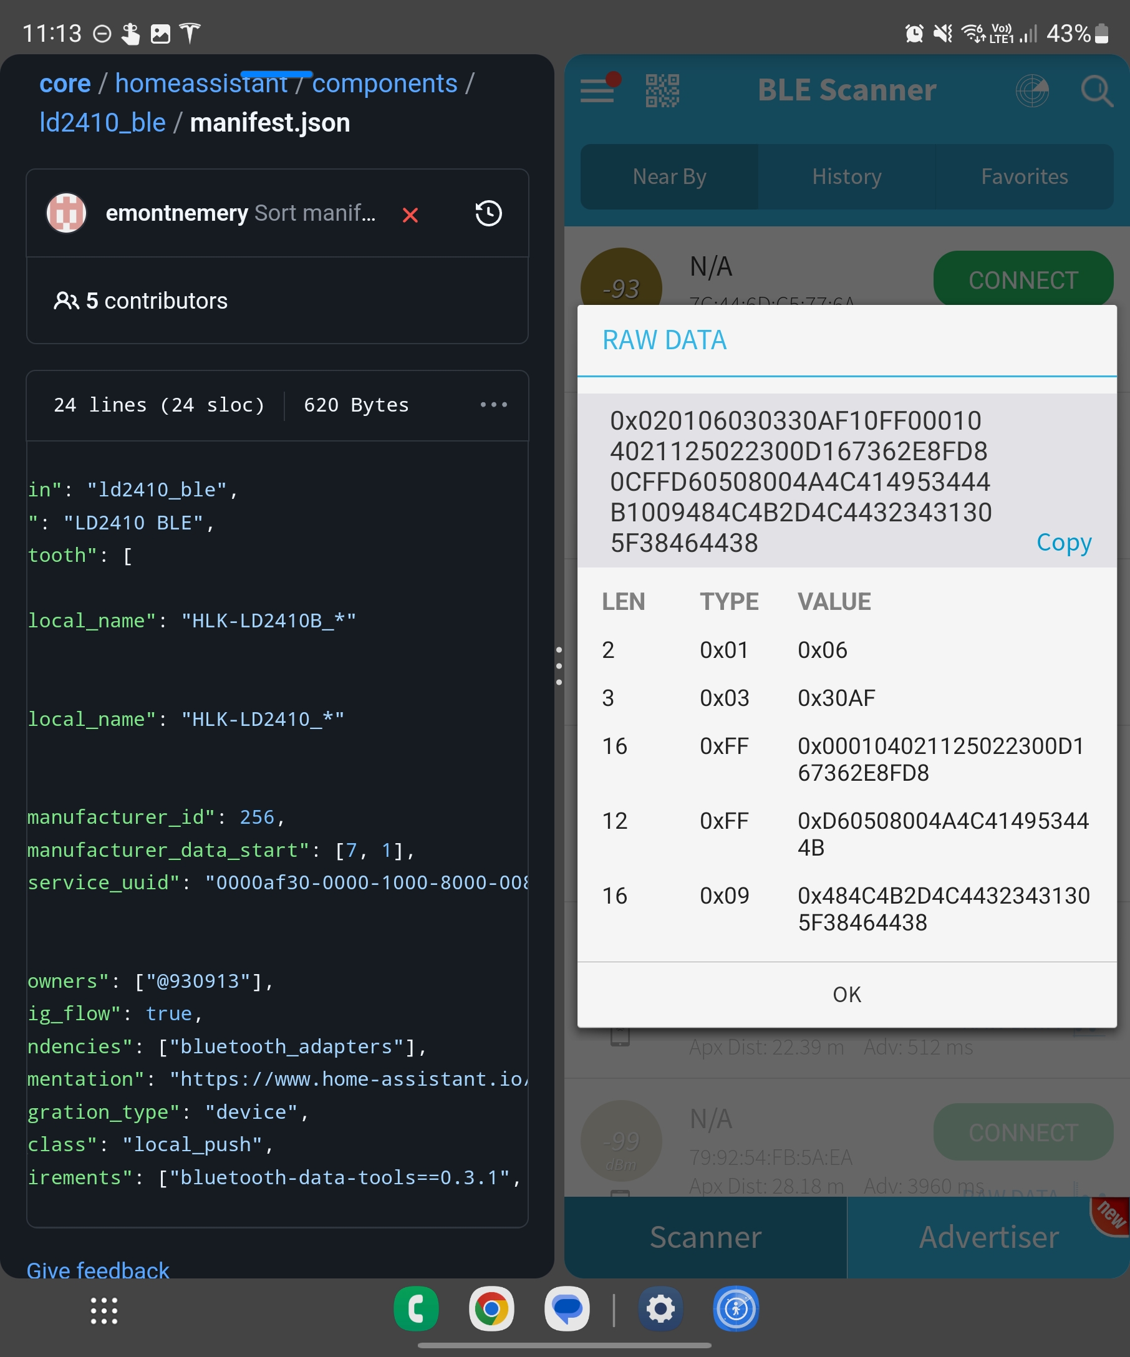Click the red X commit status icon
This screenshot has width=1130, height=1357.
point(411,215)
